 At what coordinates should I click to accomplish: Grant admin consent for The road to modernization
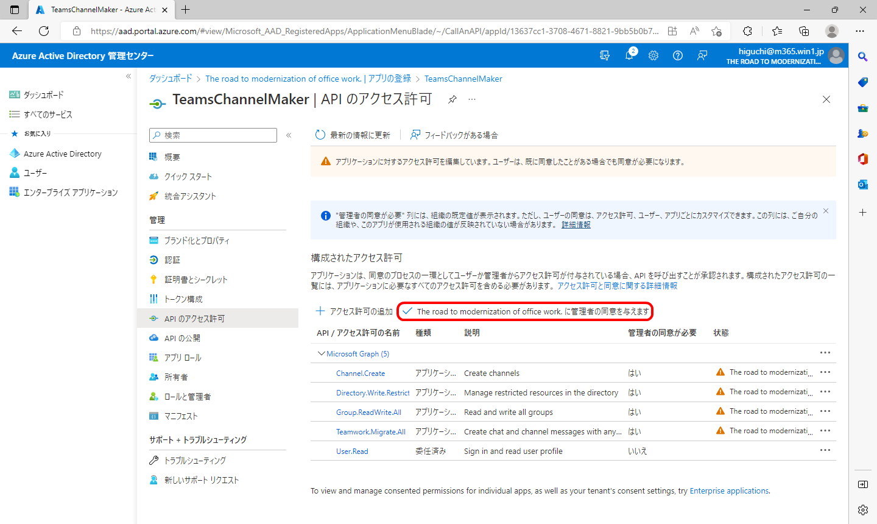pyautogui.click(x=526, y=311)
